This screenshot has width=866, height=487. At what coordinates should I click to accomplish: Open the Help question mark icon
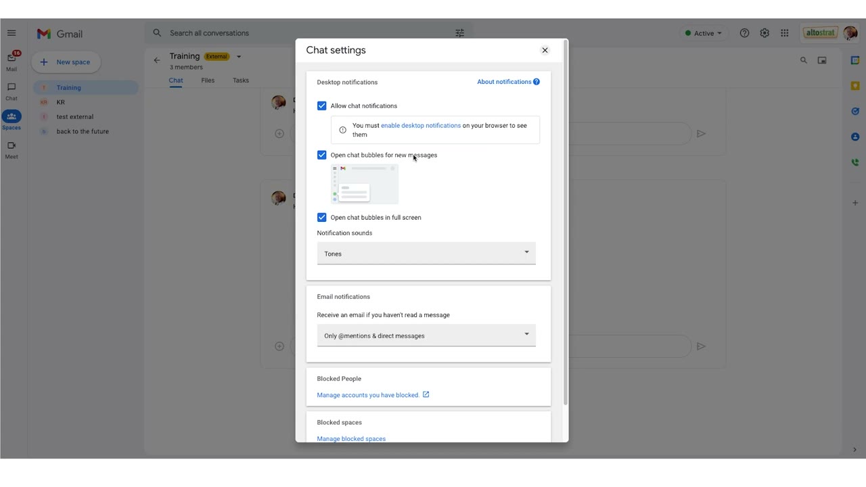[x=744, y=33]
